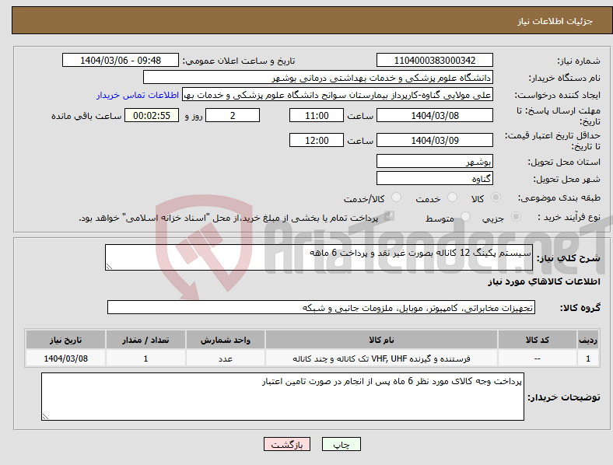Click the چاپ print button

click(342, 444)
